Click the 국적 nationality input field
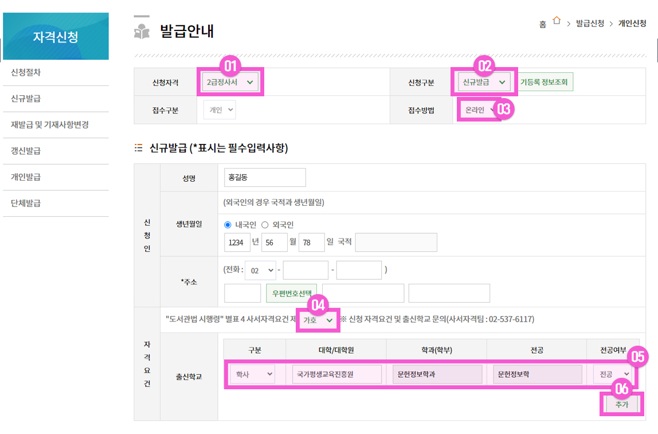This screenshot has height=434, width=658. tap(395, 243)
